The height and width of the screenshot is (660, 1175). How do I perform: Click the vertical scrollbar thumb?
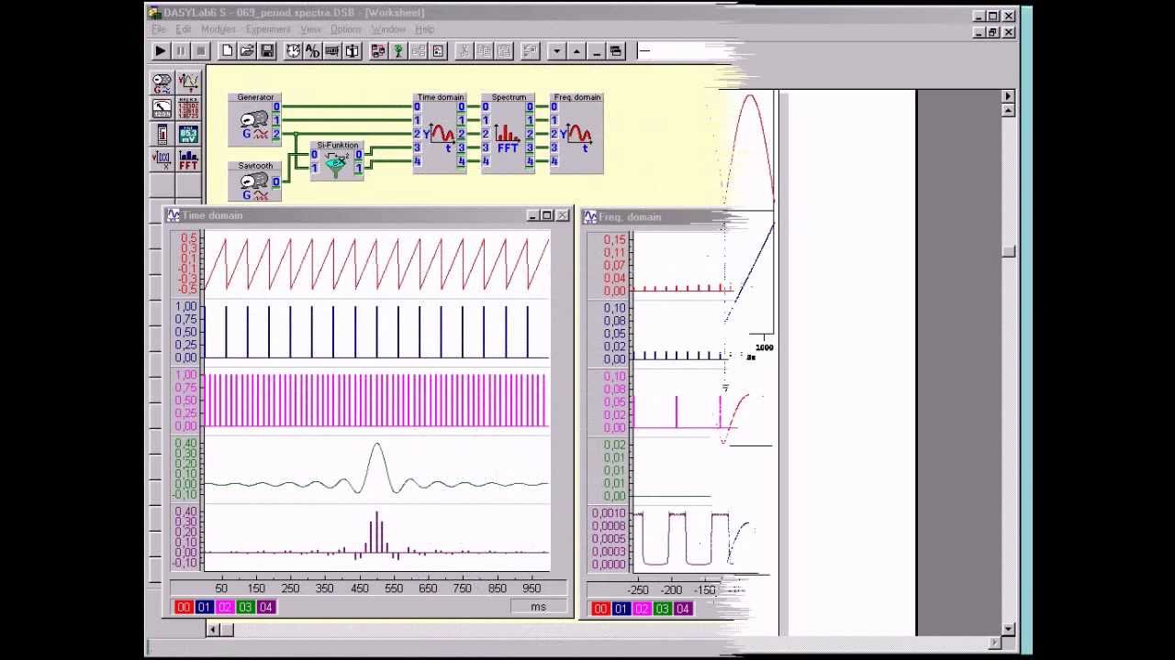1008,252
